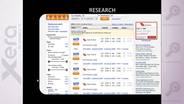Click Book Now in Virgin America ad

tap(152, 37)
